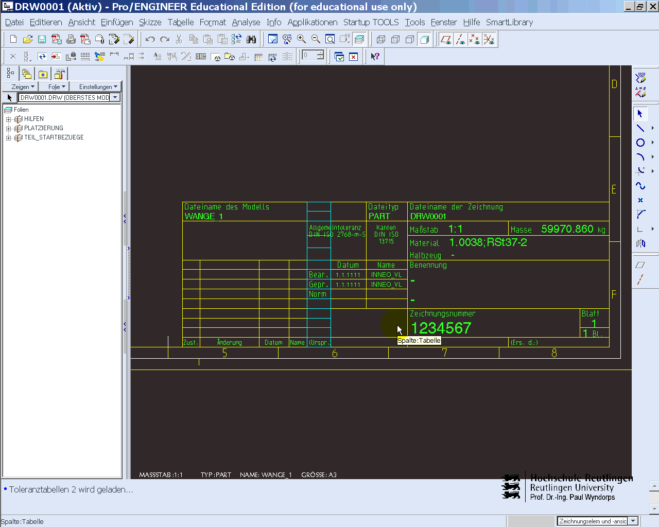Open the selection filter dropdown in status bar
659x527 pixels.
point(633,521)
